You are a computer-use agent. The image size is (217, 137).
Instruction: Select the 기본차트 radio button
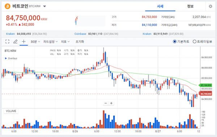[x=175, y=41]
